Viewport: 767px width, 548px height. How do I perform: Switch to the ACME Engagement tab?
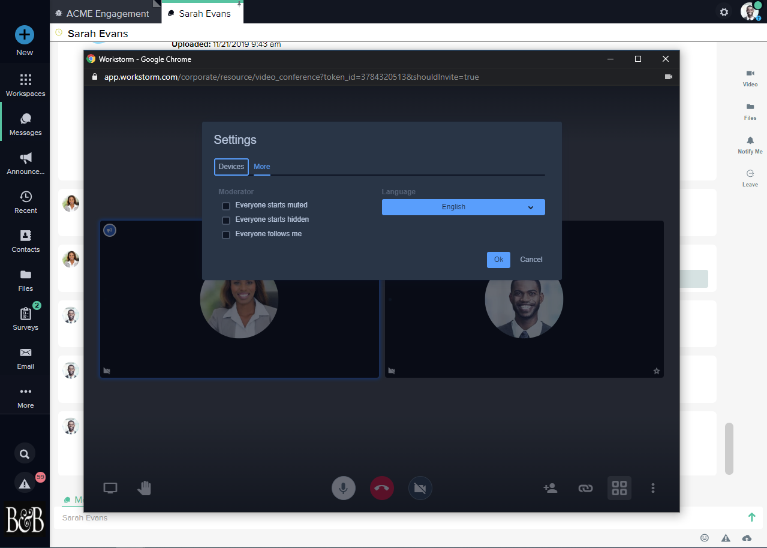pos(106,13)
